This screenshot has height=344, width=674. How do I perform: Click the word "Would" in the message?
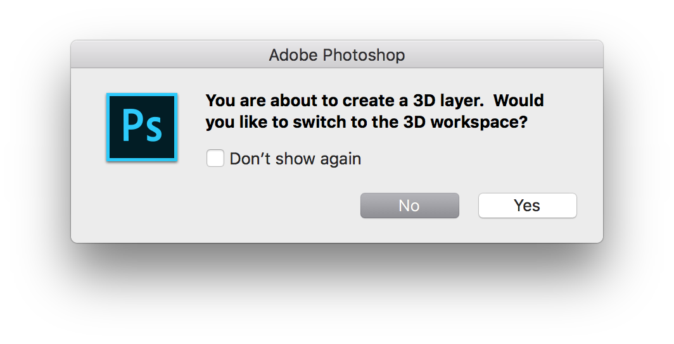(x=519, y=101)
